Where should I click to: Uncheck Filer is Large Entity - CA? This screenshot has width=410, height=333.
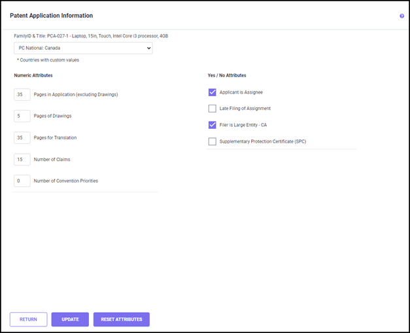212,125
